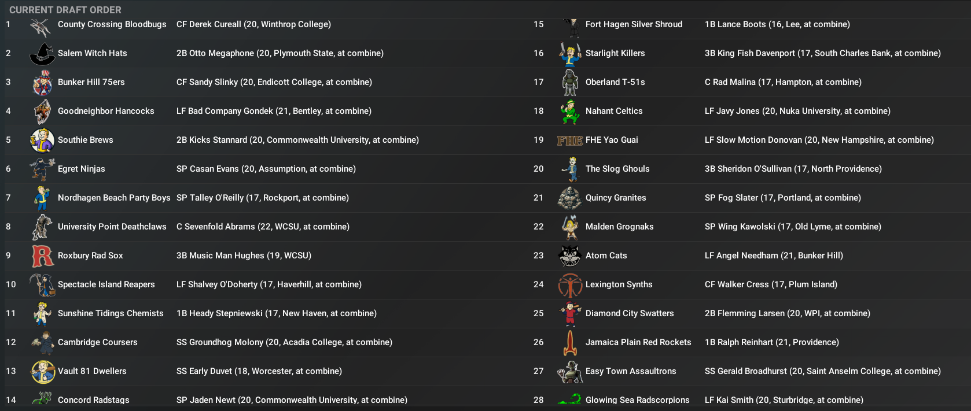Click the Spectacle Island Reapers reaper logo

[x=42, y=285]
